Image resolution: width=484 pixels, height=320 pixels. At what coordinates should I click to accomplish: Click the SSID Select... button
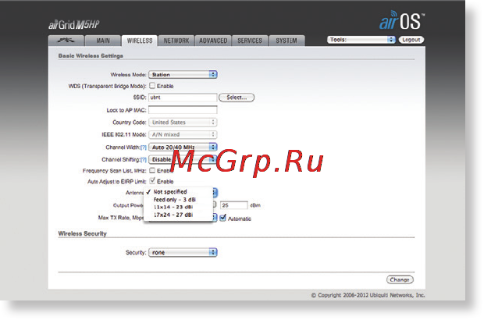(x=237, y=98)
